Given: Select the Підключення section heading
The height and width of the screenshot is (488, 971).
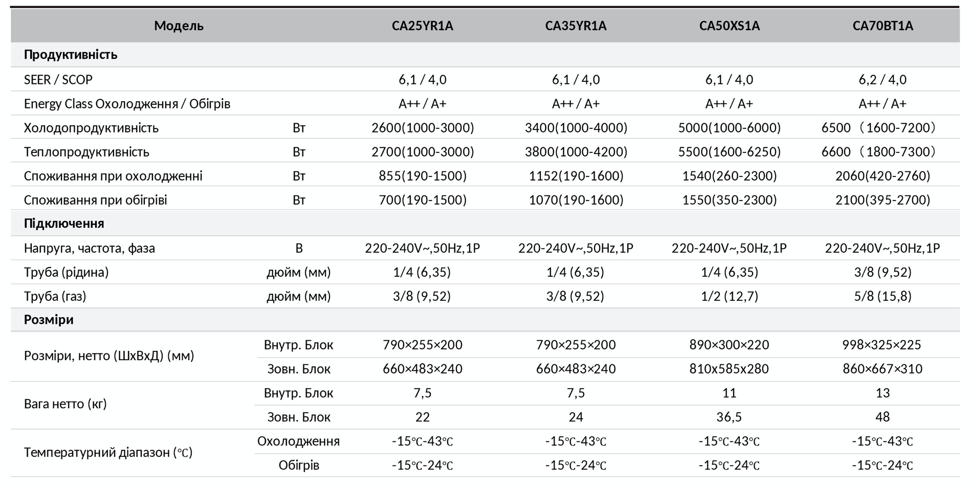Looking at the screenshot, I should [64, 224].
